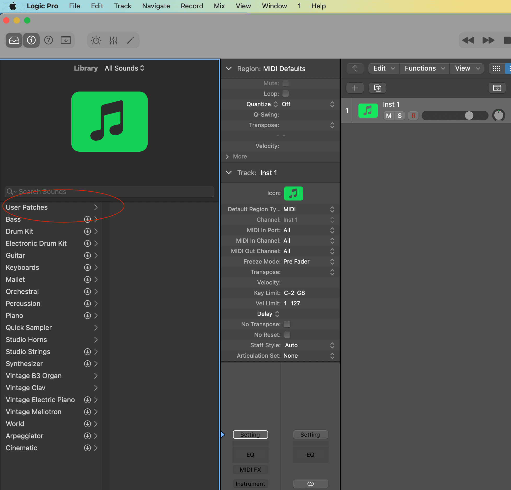Open the MIDI In Port All popup
511x490 pixels.
(309, 230)
